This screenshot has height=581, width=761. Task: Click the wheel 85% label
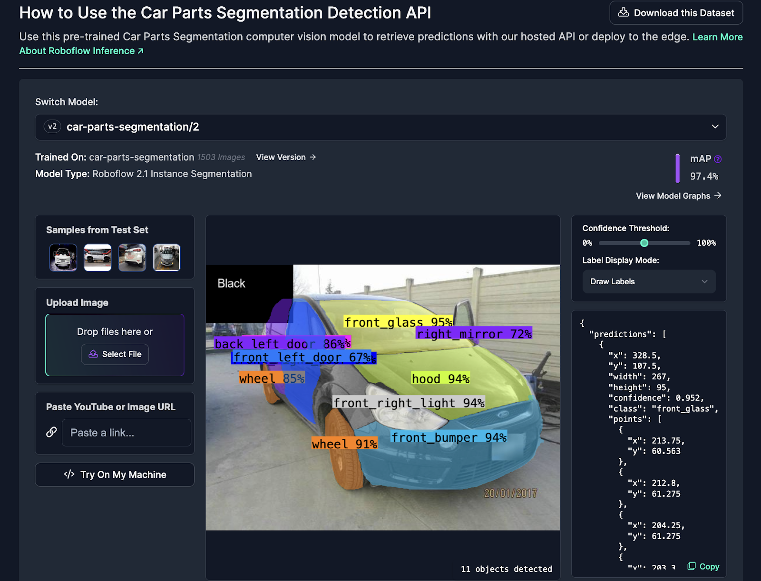click(x=272, y=378)
